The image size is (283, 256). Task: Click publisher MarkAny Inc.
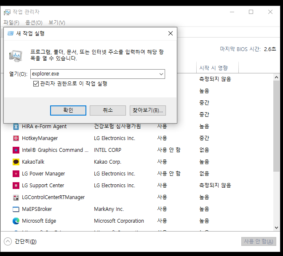pyautogui.click(x=109, y=209)
